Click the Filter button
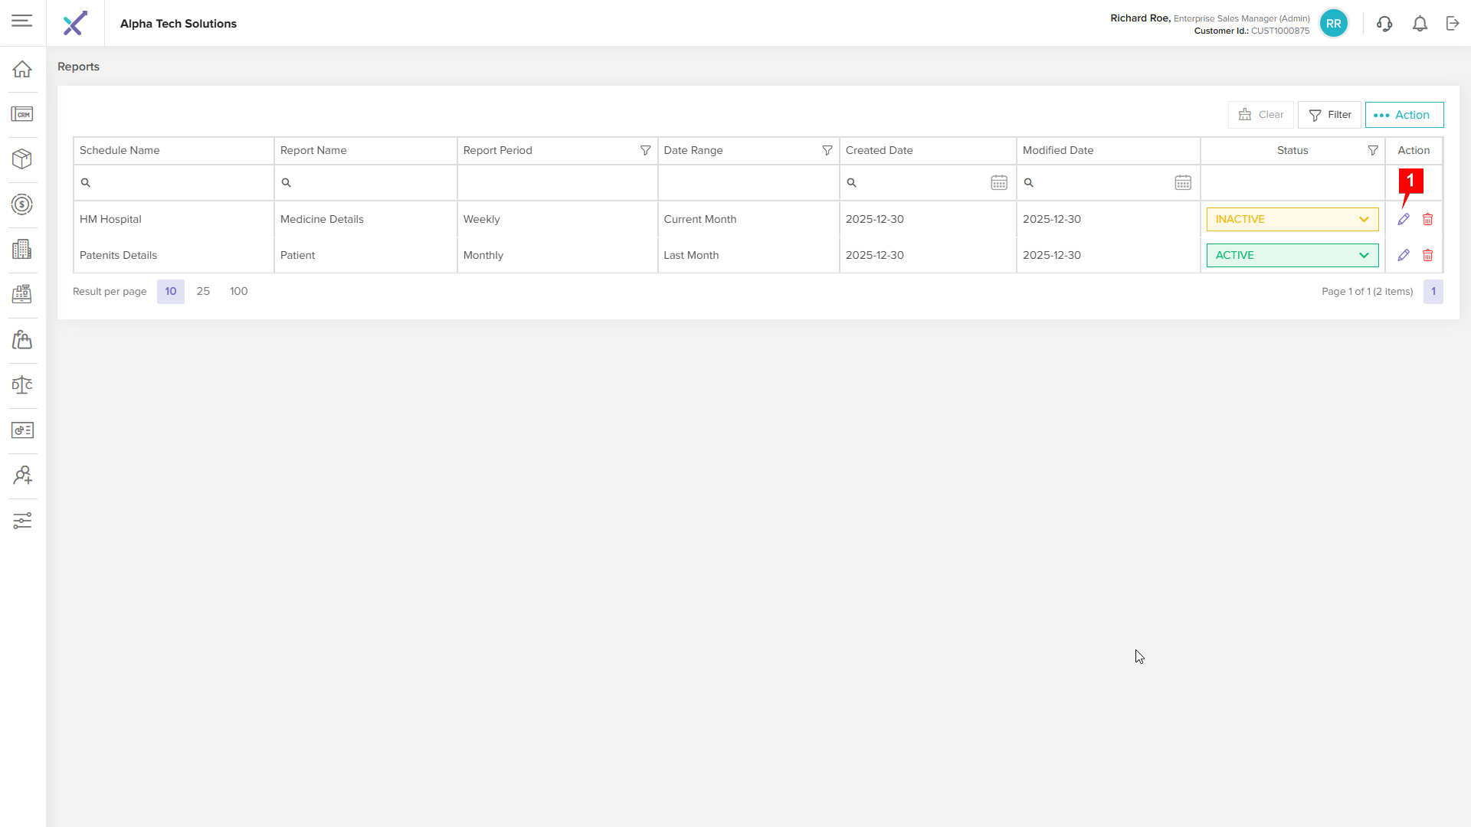Viewport: 1471px width, 827px height. [x=1329, y=115]
